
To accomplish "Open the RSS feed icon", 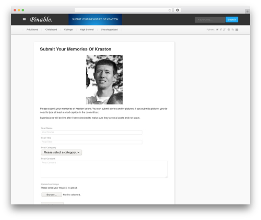I will tap(233, 30).
